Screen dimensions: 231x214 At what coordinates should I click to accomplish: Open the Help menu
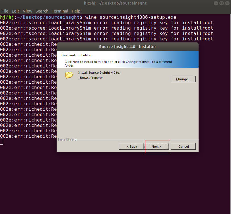click(76, 11)
